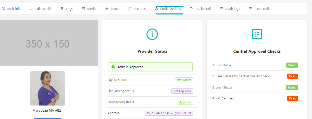Click the Edit Details pencil icon
This screenshot has height=119, width=312.
(31, 9)
